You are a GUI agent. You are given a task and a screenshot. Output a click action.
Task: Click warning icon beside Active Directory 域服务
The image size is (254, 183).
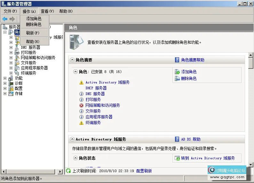coord(81,83)
